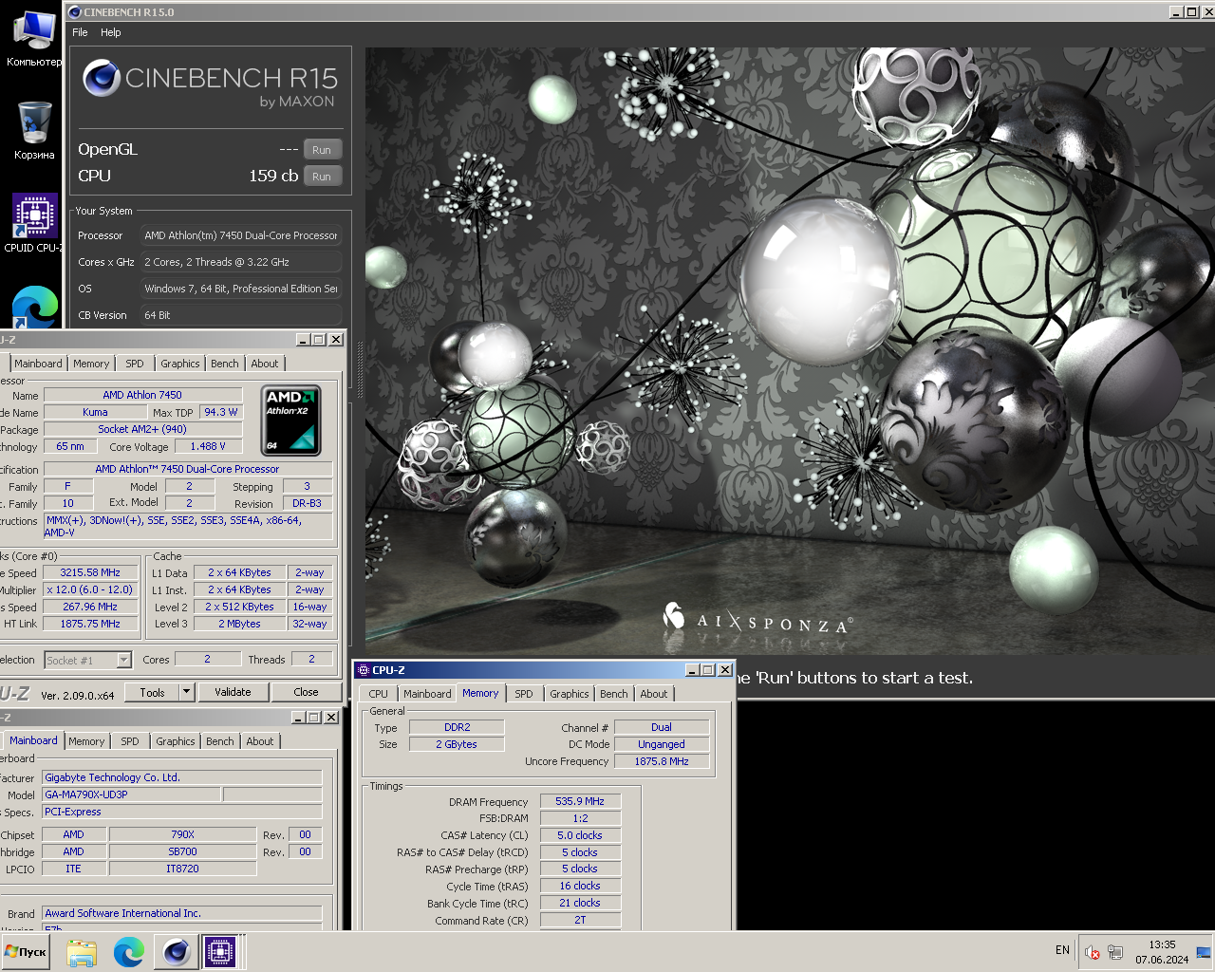Click the Processor field in Cinebench system info
This screenshot has width=1215, height=972.
point(241,235)
